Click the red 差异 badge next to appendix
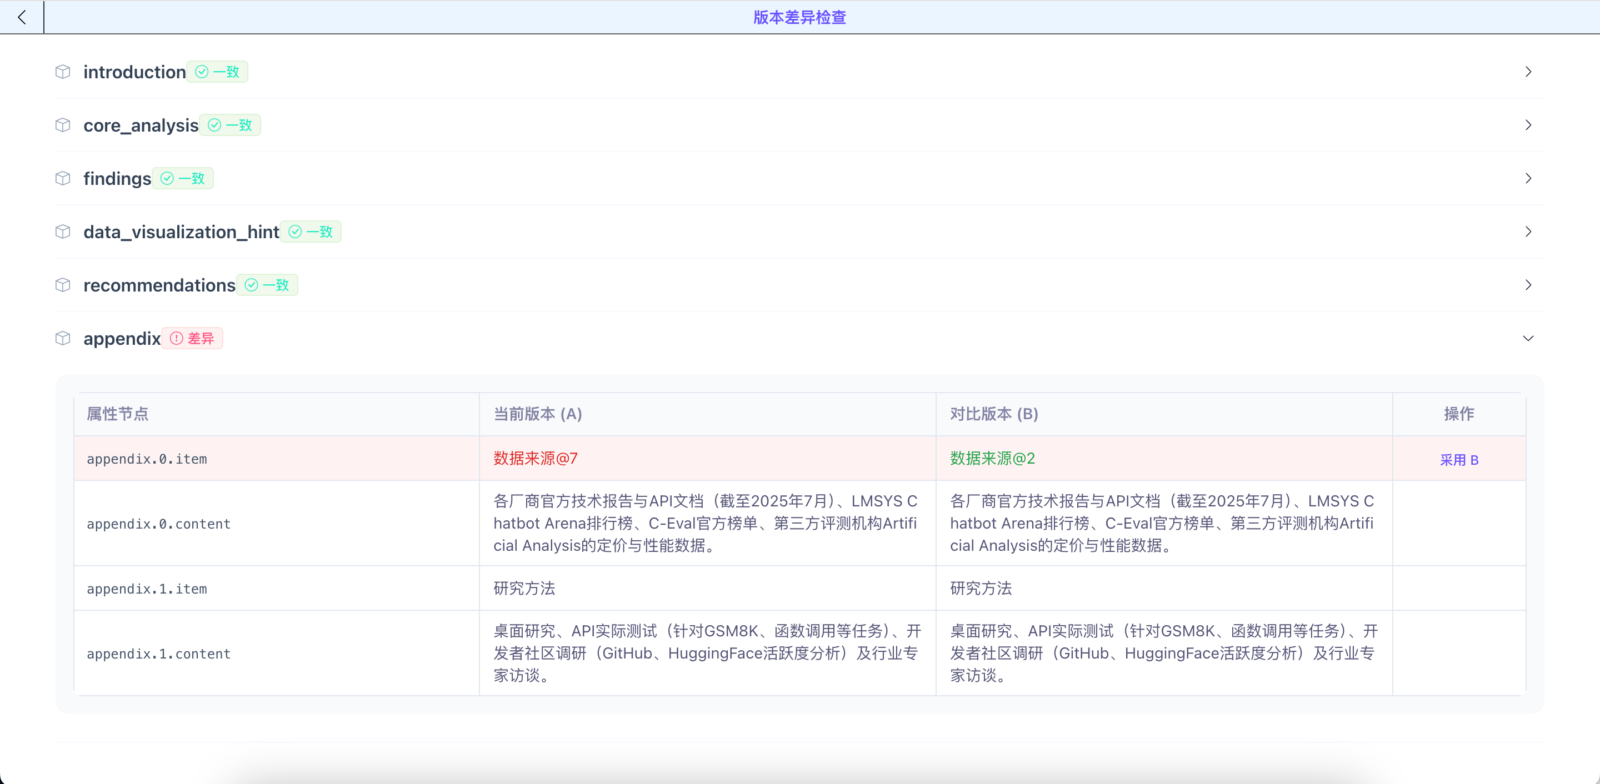Image resolution: width=1600 pixels, height=784 pixels. point(193,339)
